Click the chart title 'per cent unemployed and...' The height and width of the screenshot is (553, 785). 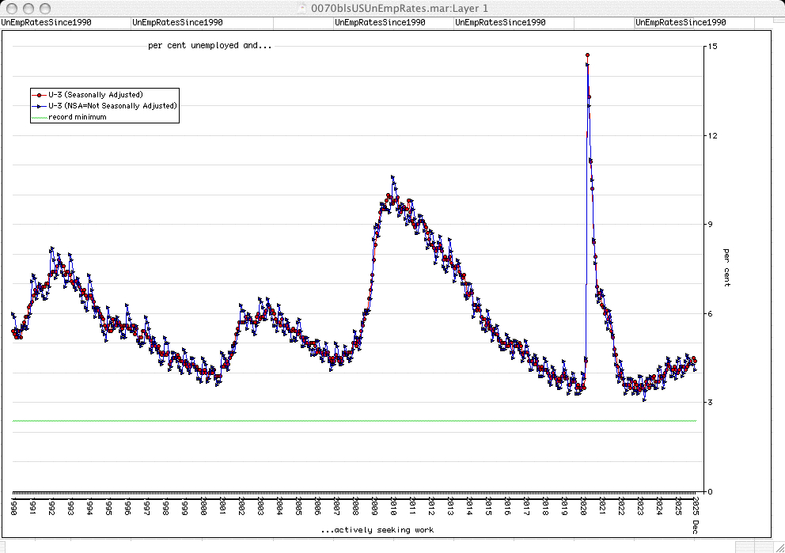210,46
